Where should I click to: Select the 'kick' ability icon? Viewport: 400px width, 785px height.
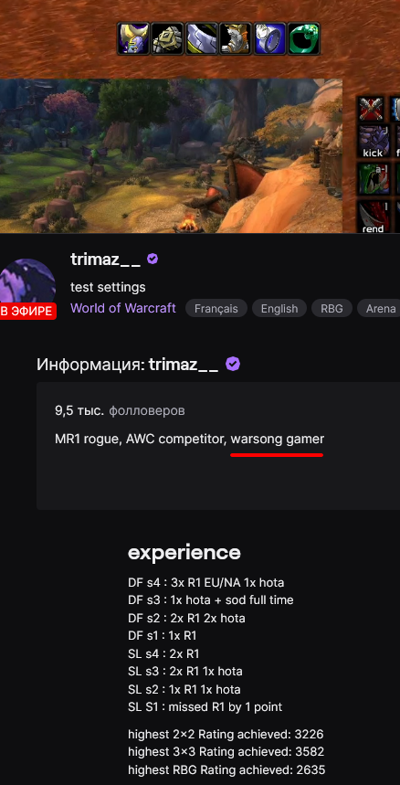pos(373,142)
